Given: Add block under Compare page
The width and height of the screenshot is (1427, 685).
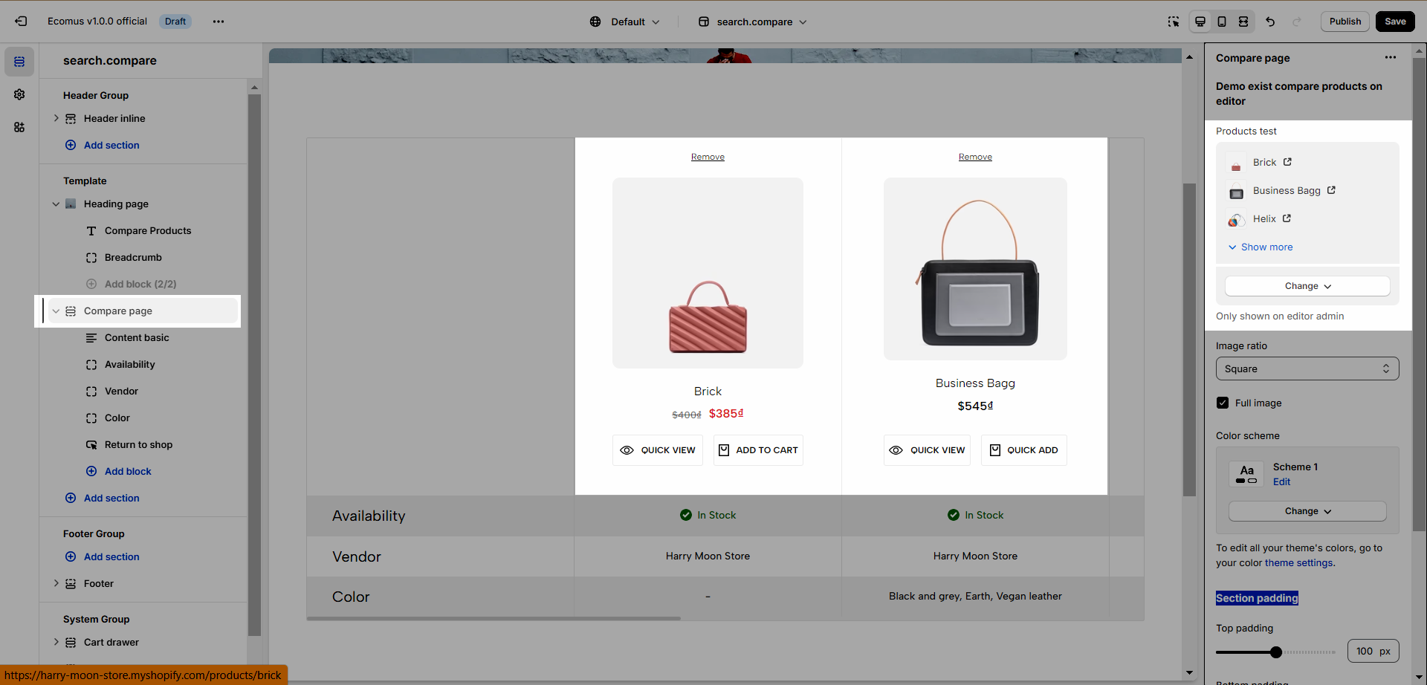Looking at the screenshot, I should coord(119,472).
